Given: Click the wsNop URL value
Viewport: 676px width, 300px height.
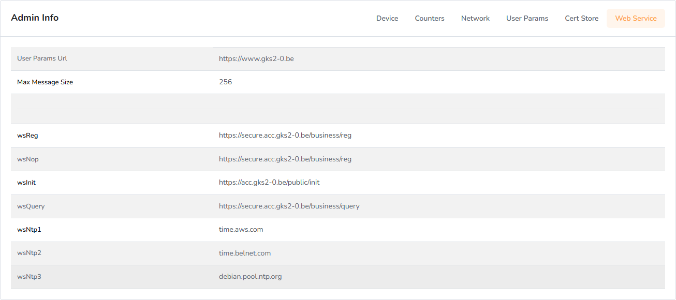Looking at the screenshot, I should [x=285, y=159].
